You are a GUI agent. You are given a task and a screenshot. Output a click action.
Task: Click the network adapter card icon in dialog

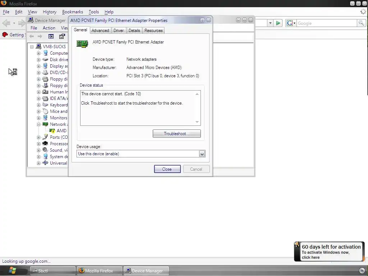[x=82, y=43]
